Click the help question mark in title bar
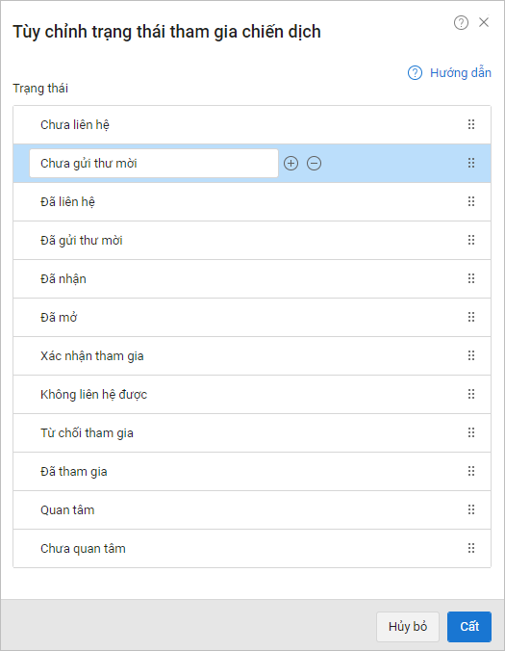The height and width of the screenshot is (651, 505). [x=461, y=22]
